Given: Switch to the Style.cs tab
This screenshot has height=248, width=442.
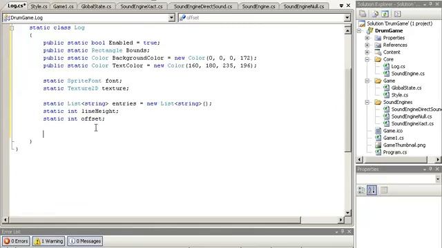Looking at the screenshot, I should (39, 6).
